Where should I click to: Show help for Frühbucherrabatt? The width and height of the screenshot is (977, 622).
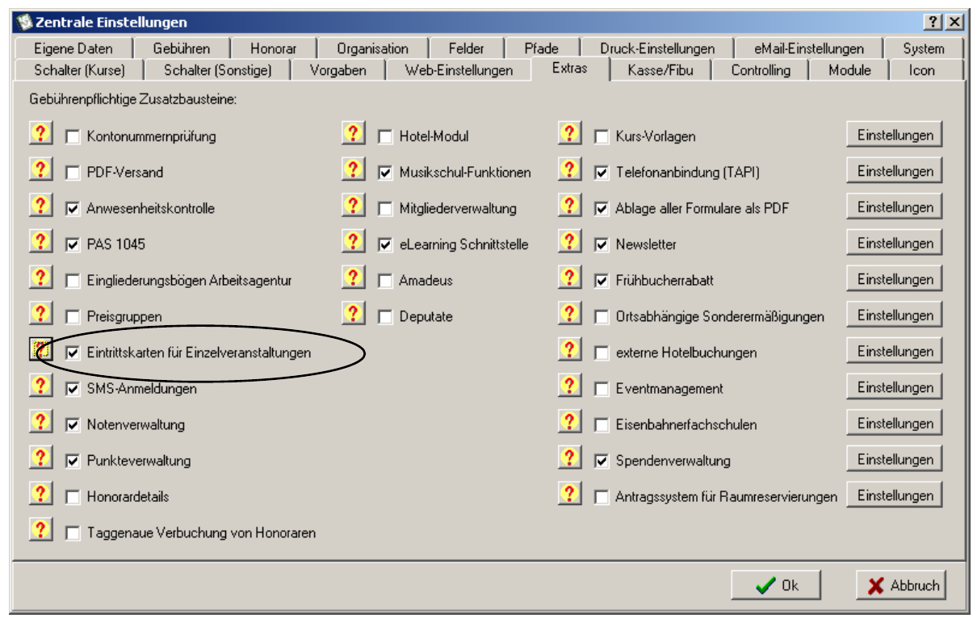click(569, 278)
